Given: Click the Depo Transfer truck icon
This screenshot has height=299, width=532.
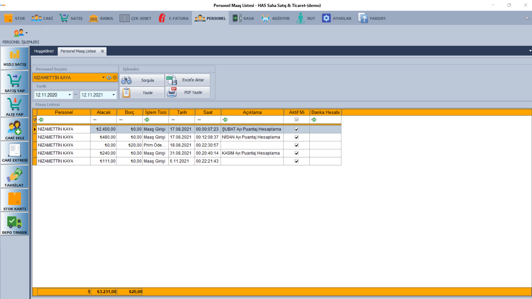Looking at the screenshot, I should [14, 224].
